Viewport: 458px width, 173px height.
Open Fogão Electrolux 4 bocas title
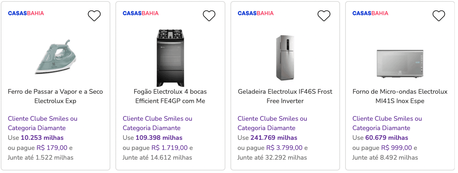pos(170,96)
